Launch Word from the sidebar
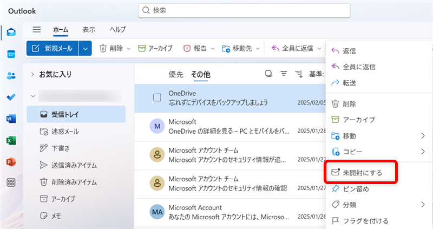The height and width of the screenshot is (229, 433). 11,119
